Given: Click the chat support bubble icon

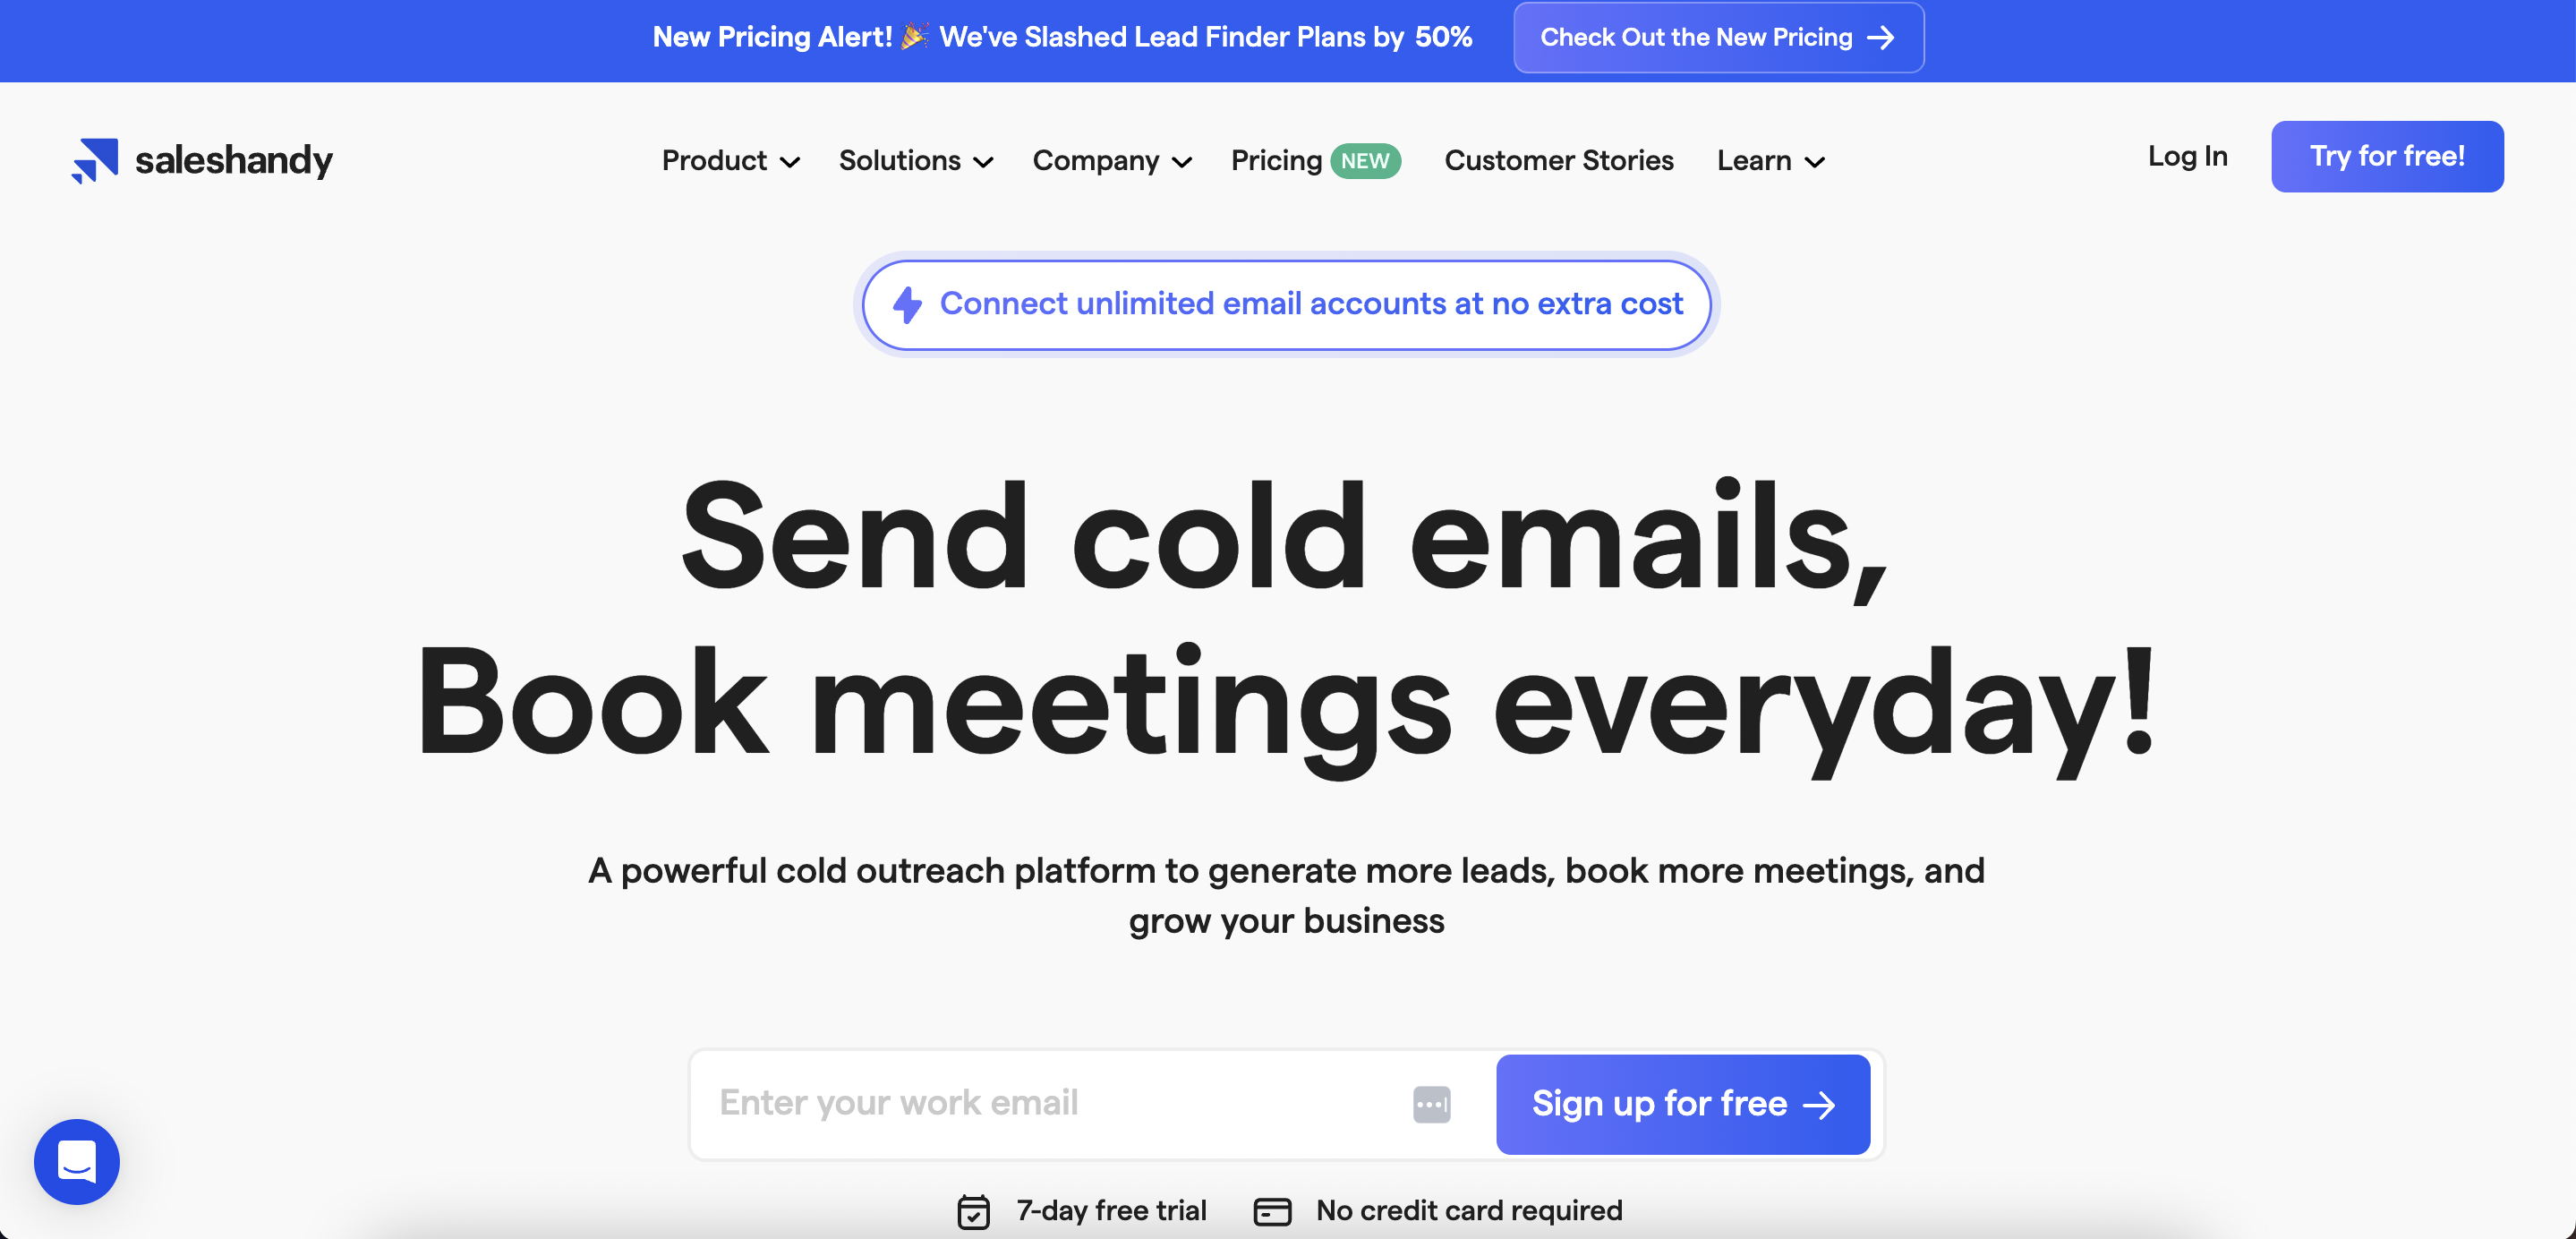Looking at the screenshot, I should (77, 1162).
